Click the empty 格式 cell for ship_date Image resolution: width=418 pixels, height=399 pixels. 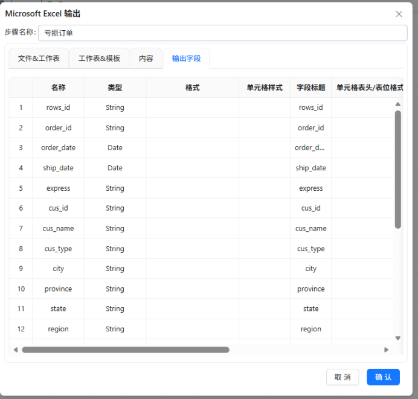click(x=192, y=168)
